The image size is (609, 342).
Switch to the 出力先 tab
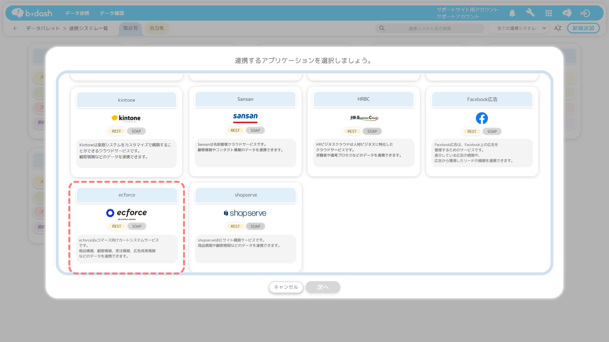tap(157, 28)
